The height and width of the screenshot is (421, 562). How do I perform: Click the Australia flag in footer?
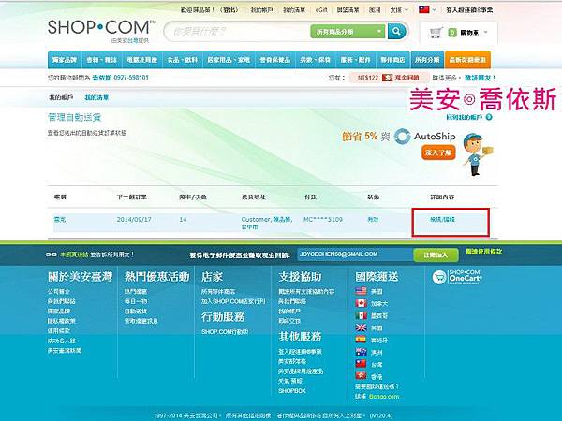tap(361, 352)
